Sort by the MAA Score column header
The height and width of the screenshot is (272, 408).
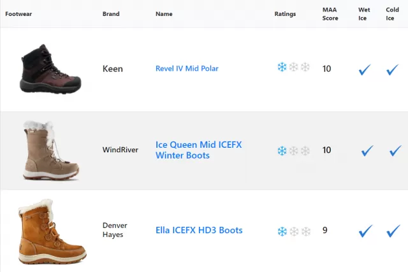click(330, 14)
